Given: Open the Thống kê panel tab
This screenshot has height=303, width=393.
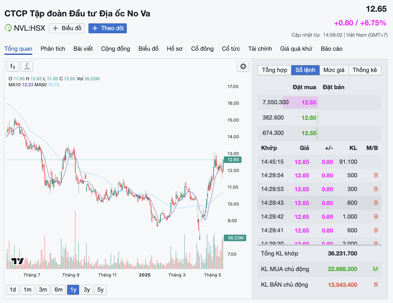Looking at the screenshot, I should pyautogui.click(x=365, y=70).
